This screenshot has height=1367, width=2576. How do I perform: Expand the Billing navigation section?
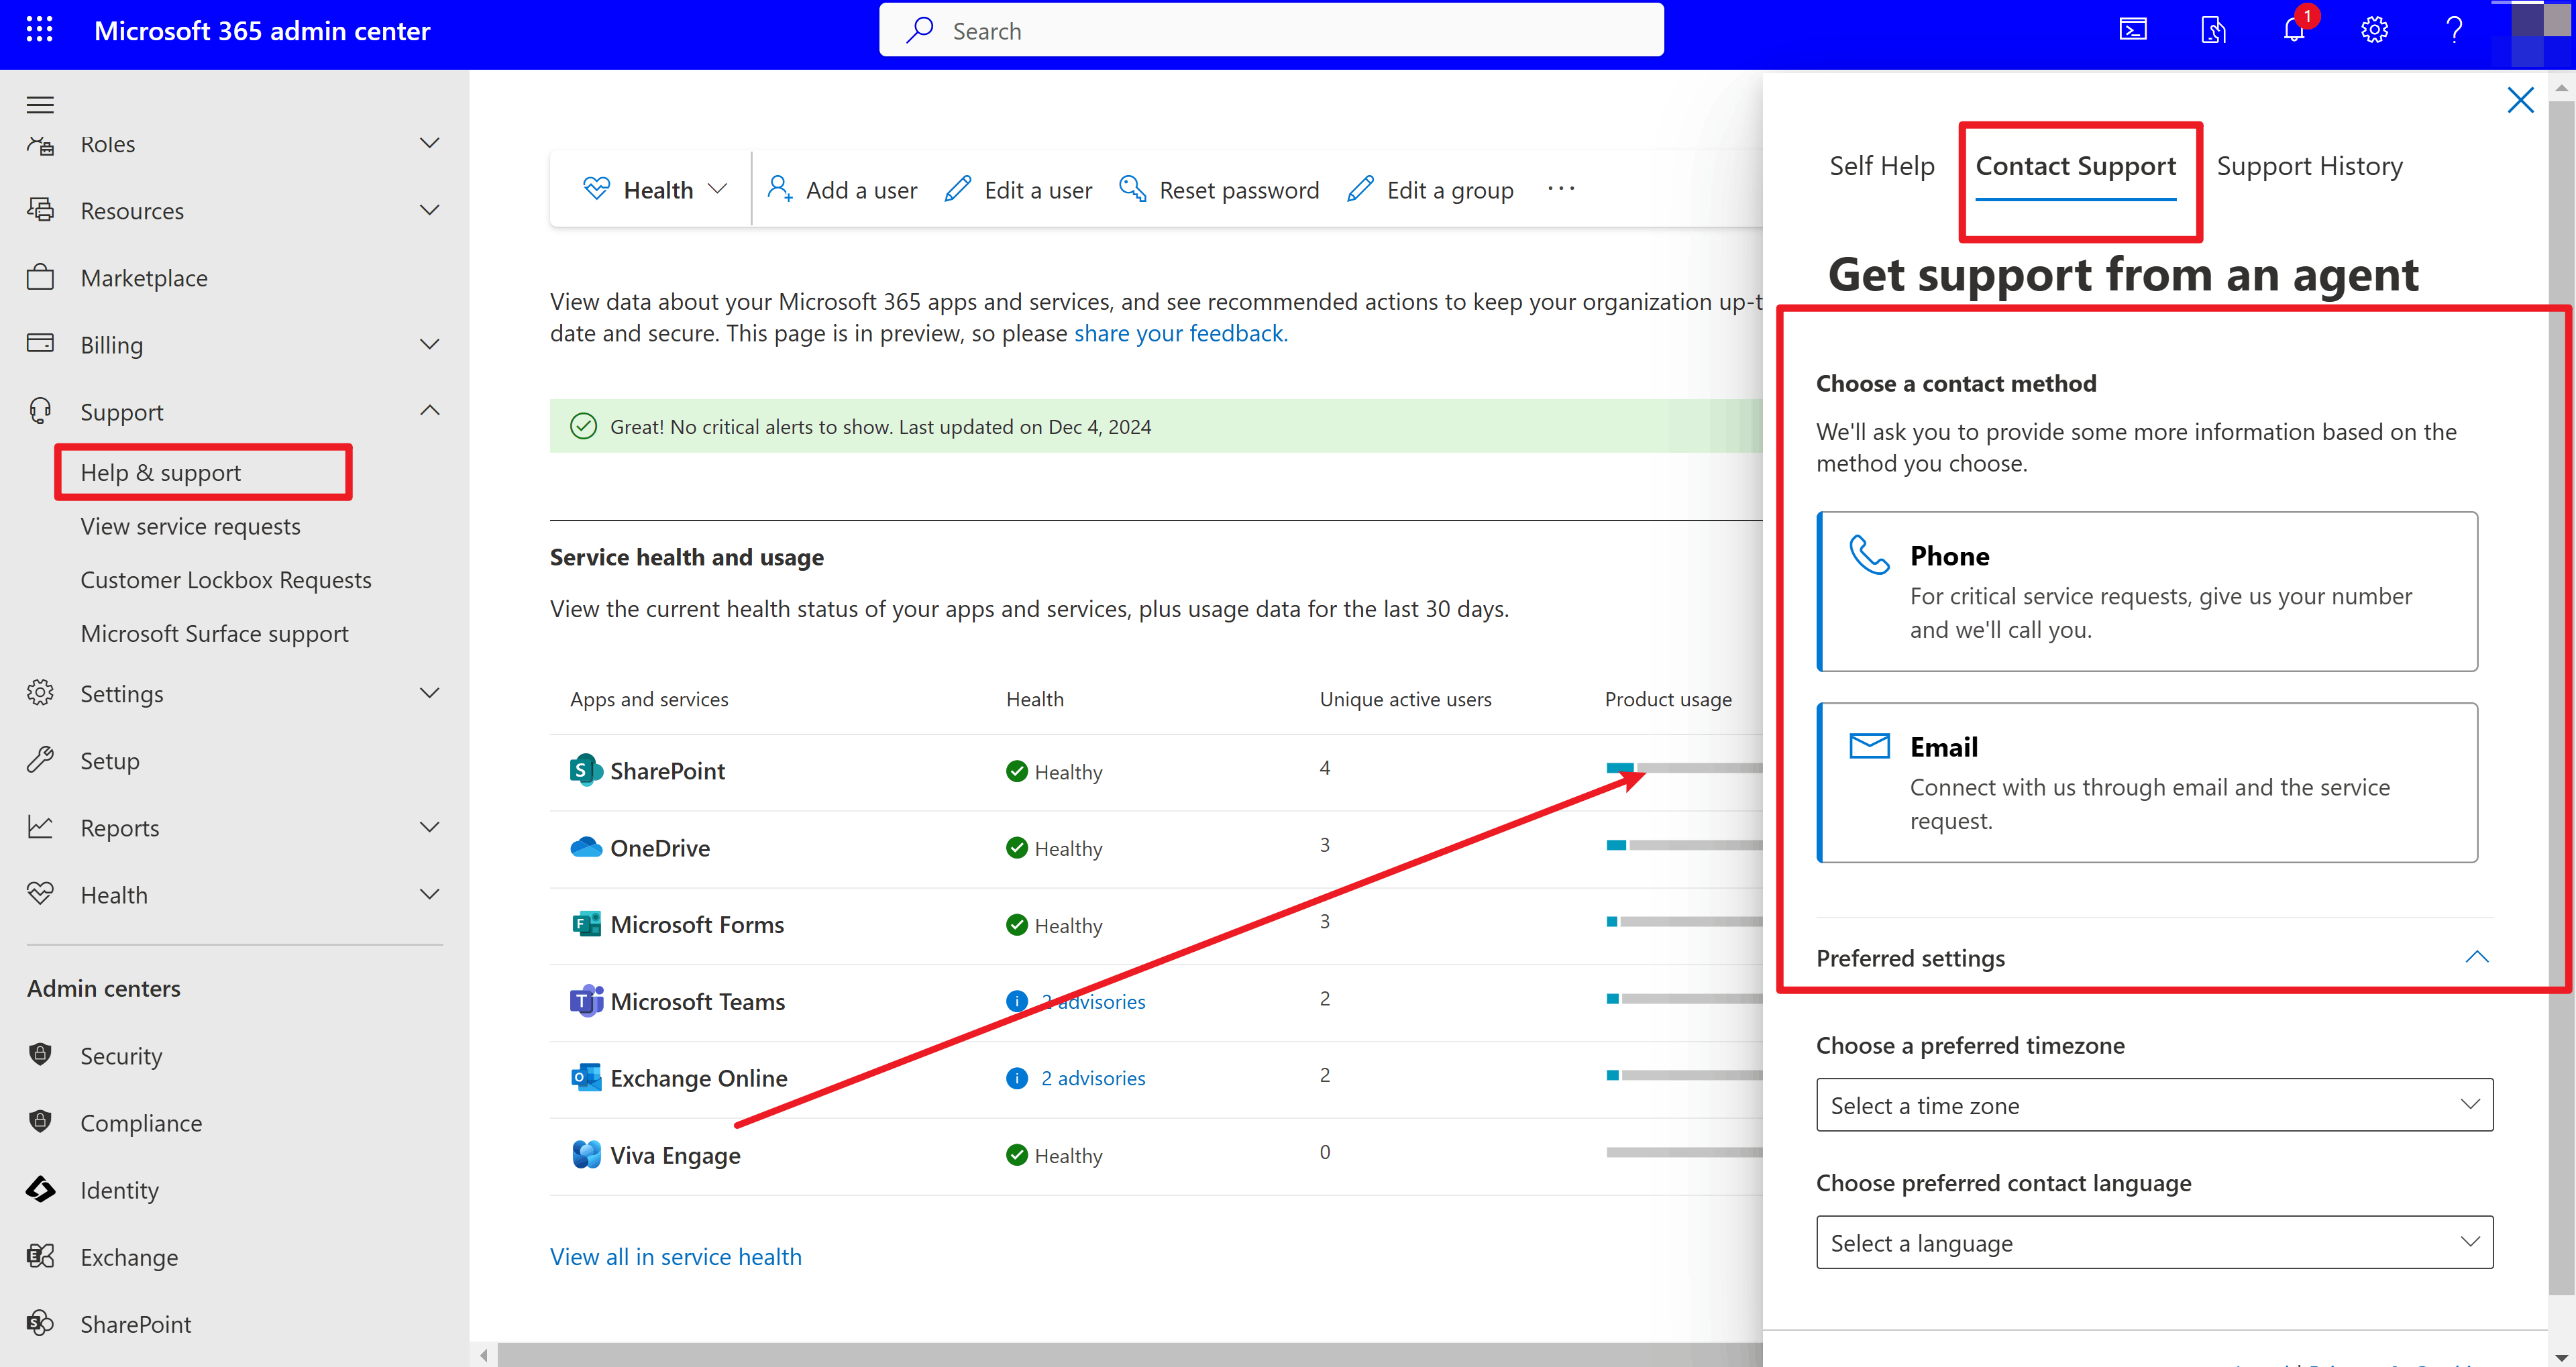coord(429,344)
